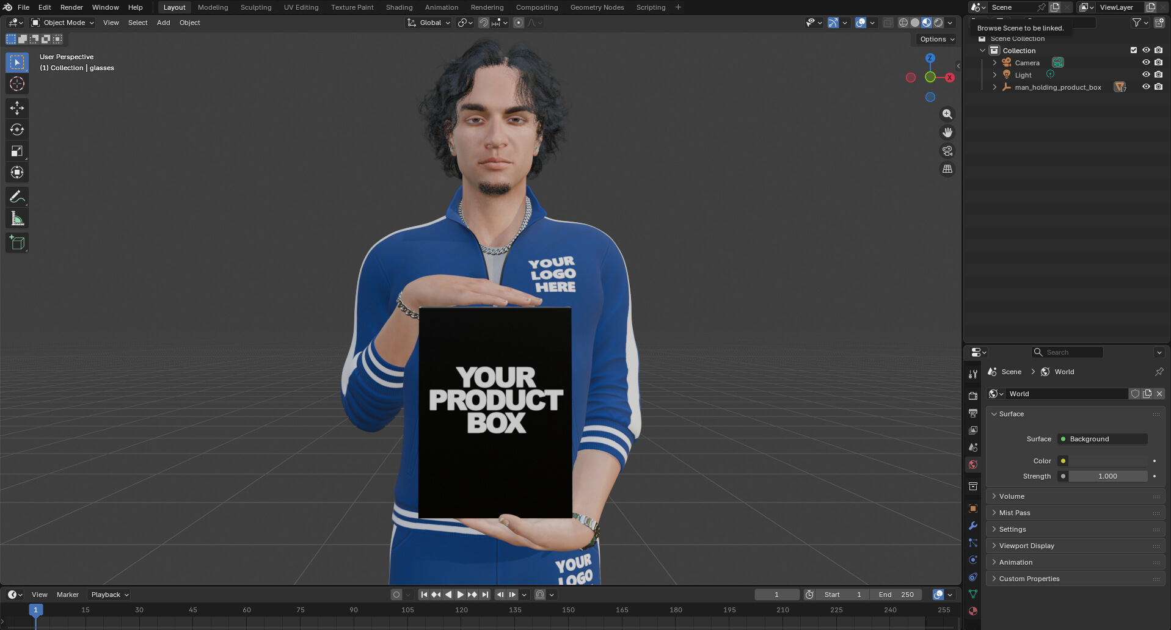Toggle camera view icon in viewport
The height and width of the screenshot is (630, 1171).
click(947, 151)
